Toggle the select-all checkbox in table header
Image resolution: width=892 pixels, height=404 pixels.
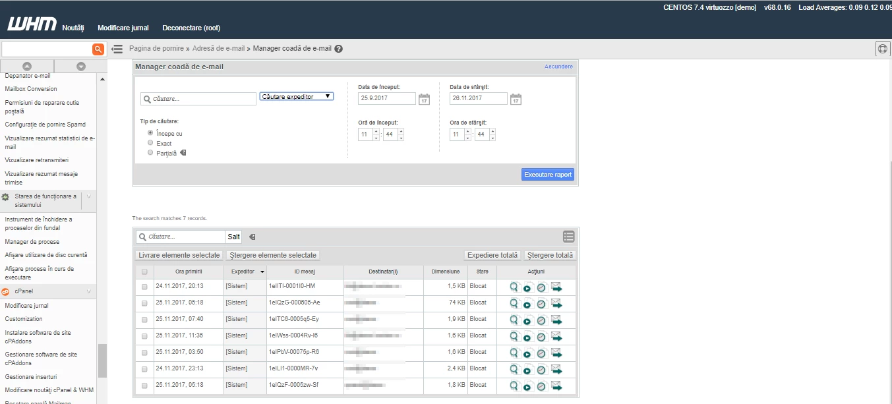tap(144, 272)
